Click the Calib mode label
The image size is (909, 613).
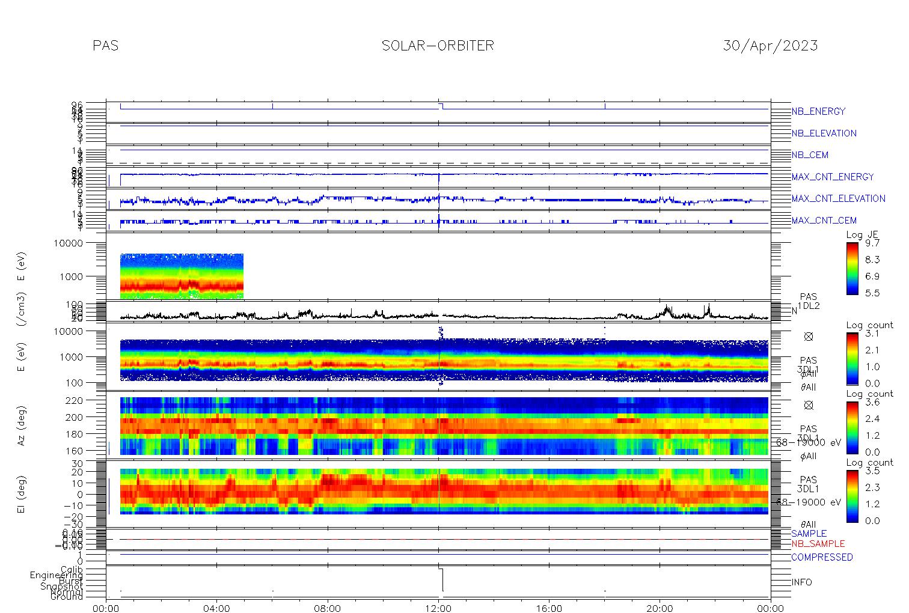point(71,569)
